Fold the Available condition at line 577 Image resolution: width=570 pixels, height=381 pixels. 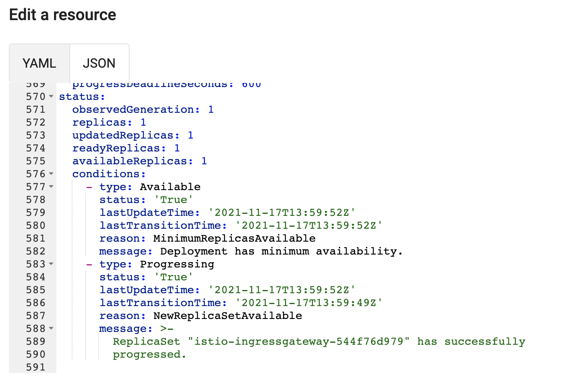(x=51, y=186)
